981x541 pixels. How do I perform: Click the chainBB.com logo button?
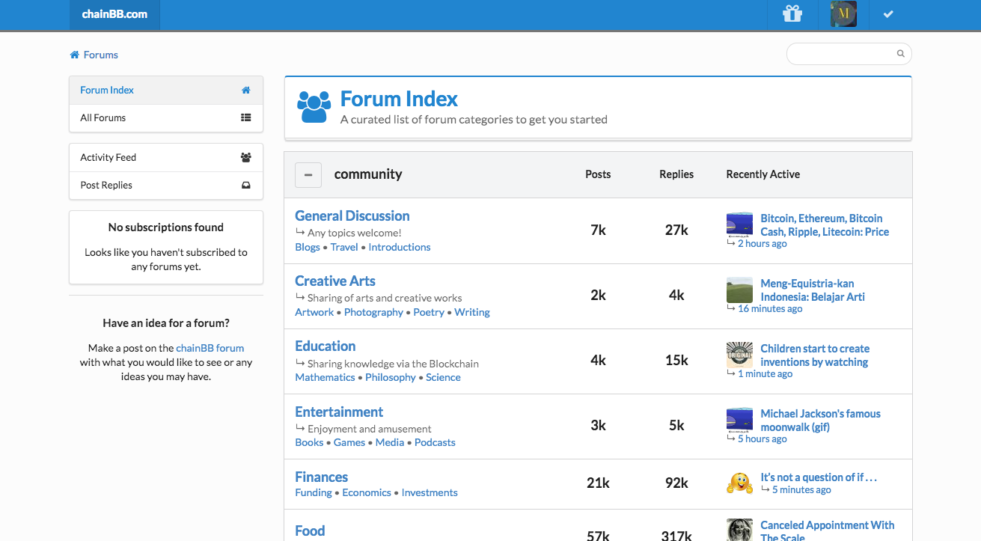click(114, 14)
